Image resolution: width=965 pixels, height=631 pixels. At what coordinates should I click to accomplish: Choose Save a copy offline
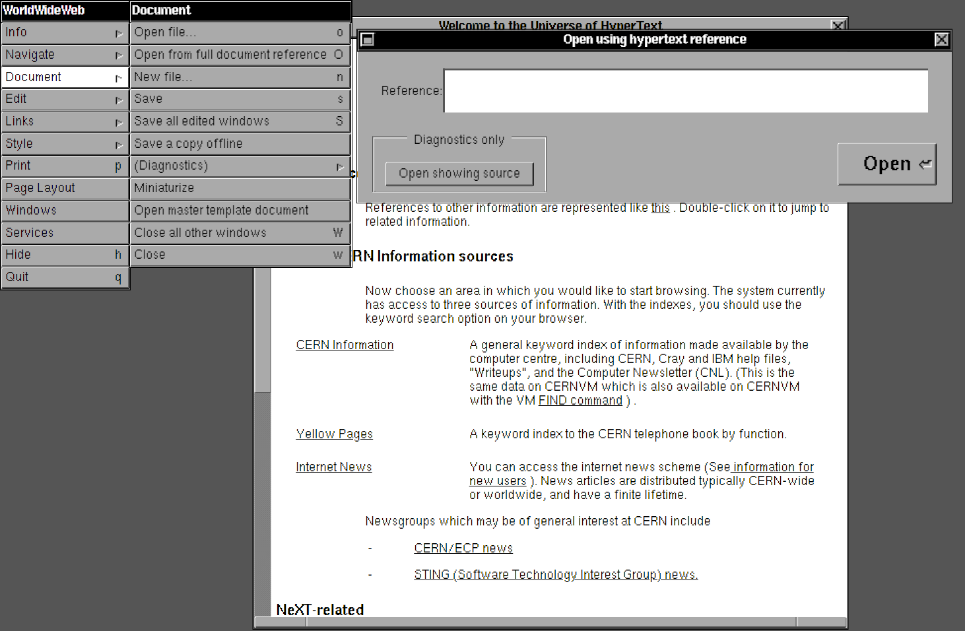pyautogui.click(x=240, y=144)
